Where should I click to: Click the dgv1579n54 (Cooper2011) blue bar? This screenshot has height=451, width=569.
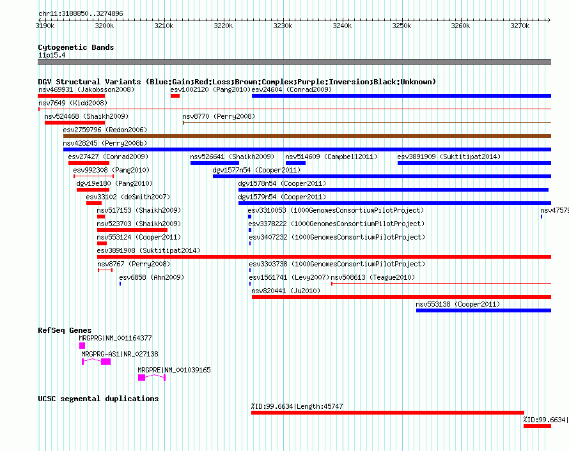coord(395,203)
